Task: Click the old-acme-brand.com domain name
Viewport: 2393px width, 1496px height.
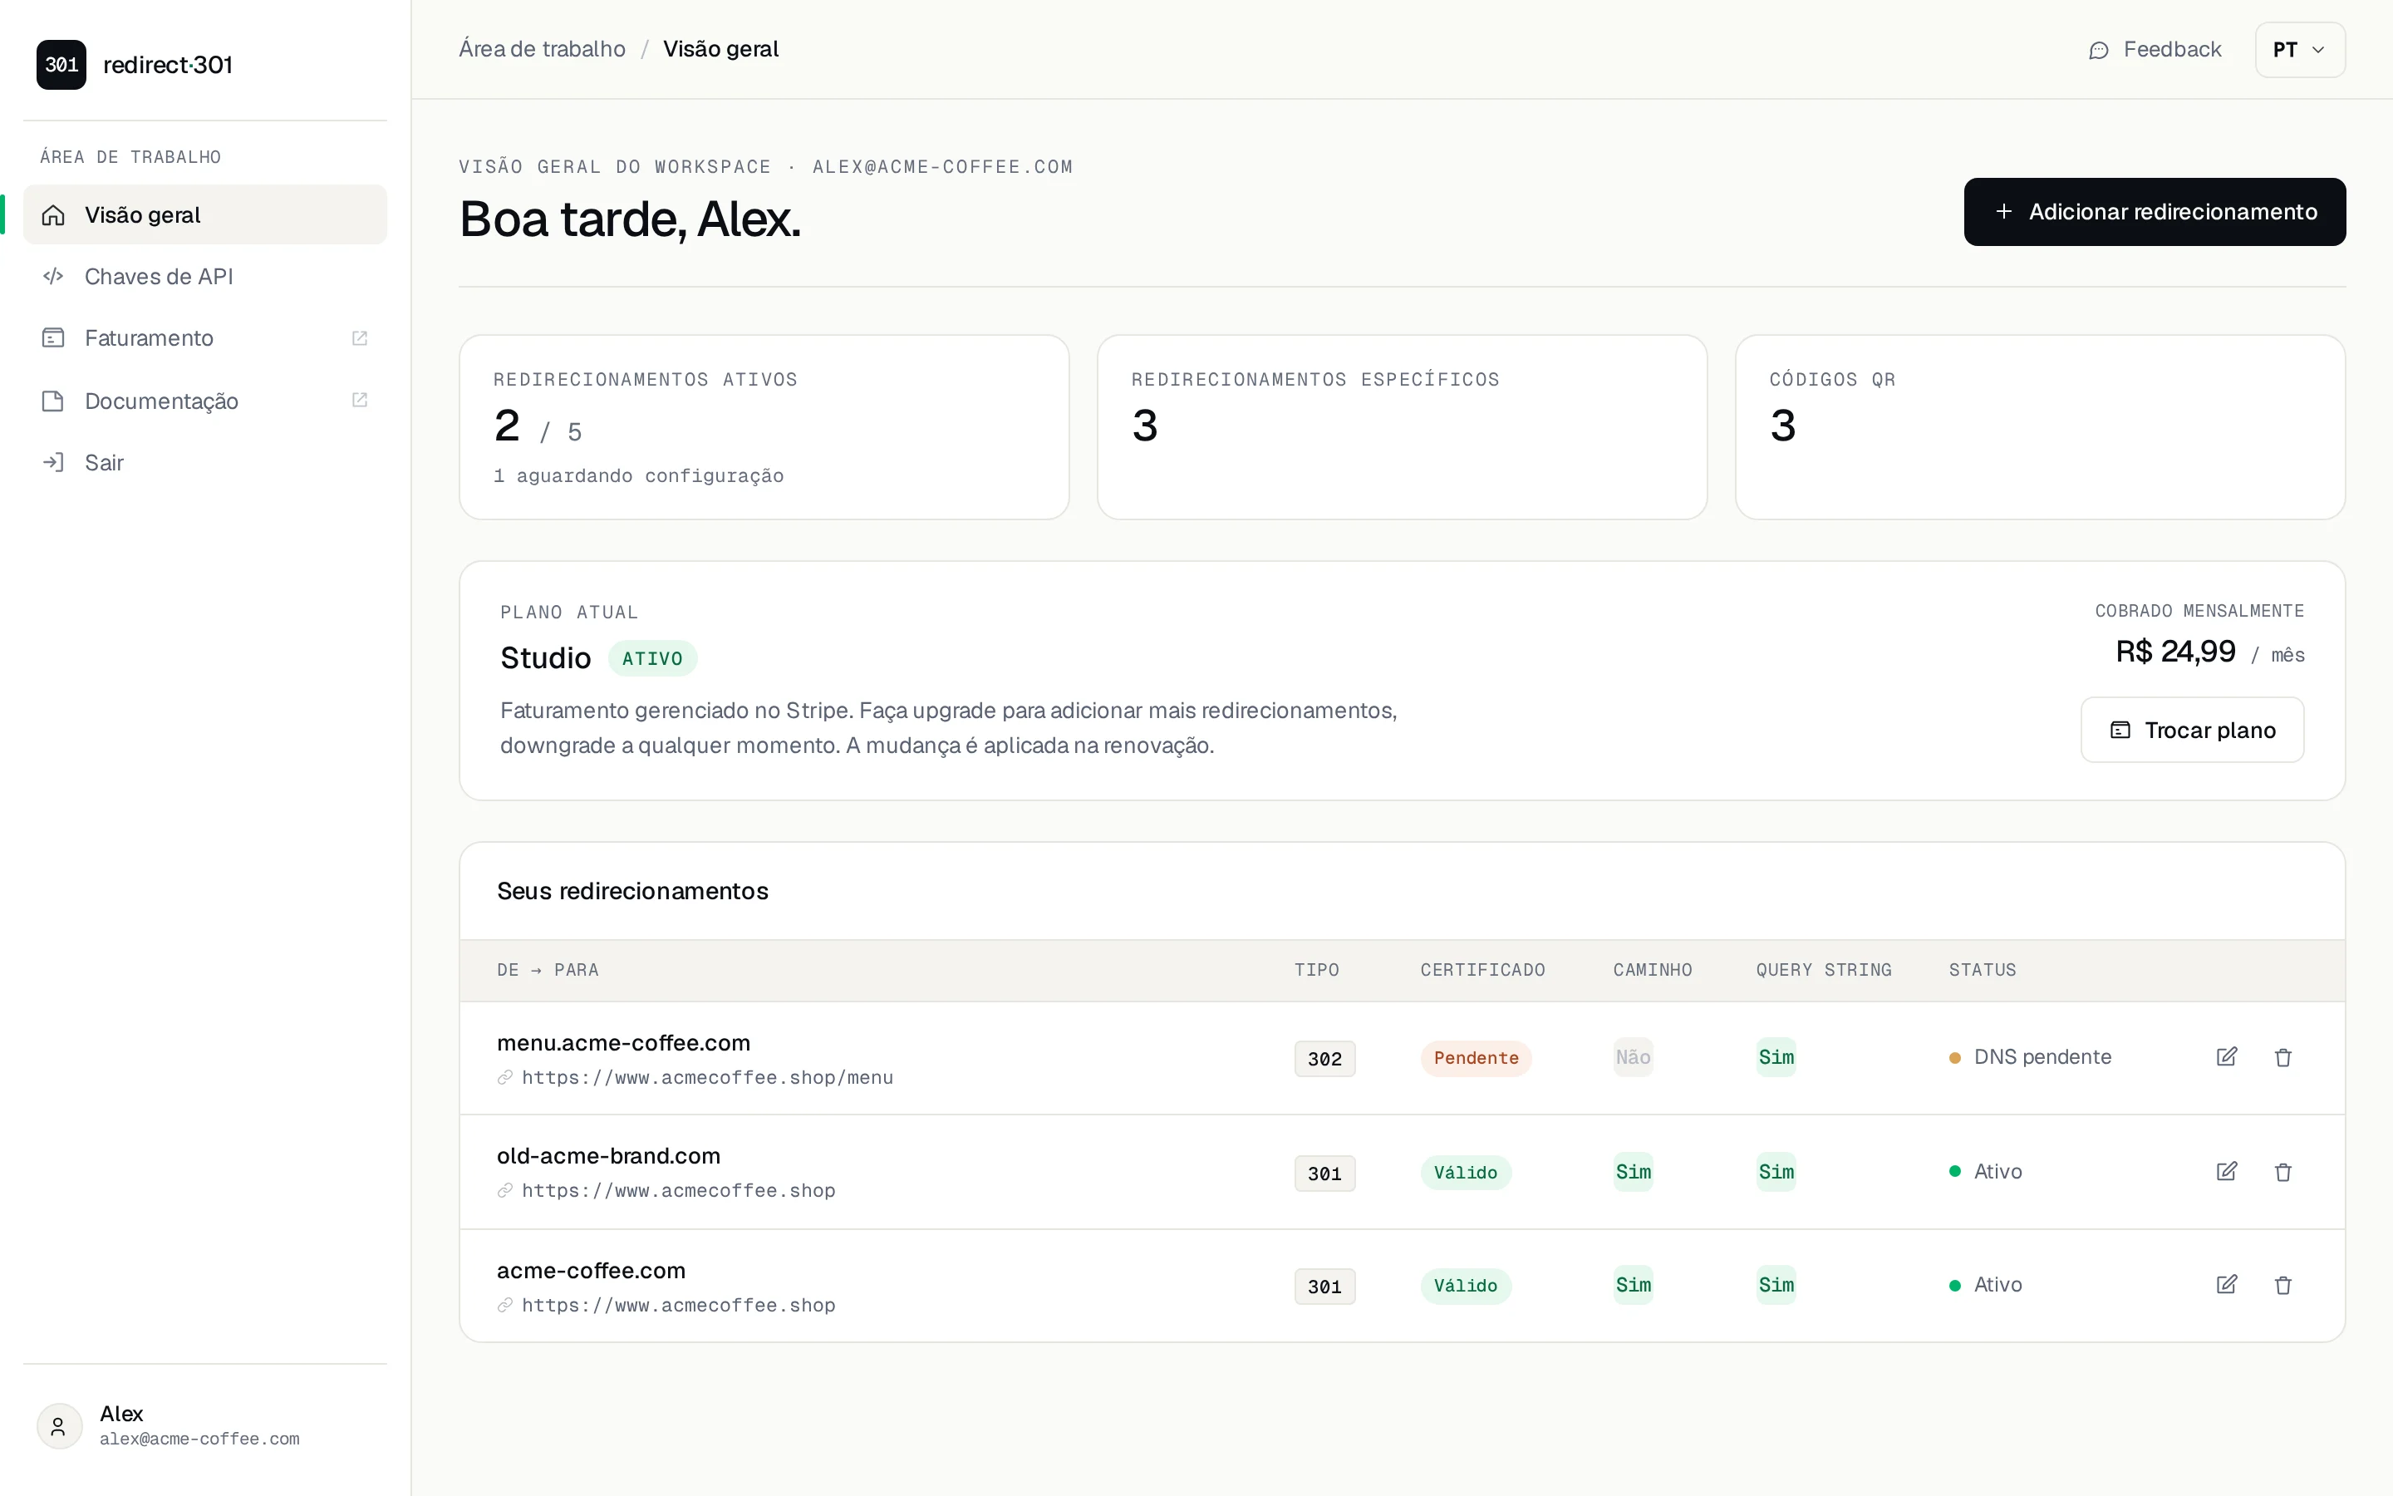Action: point(608,1155)
